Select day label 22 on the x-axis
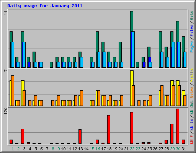The width and height of the screenshot is (196, 153). pyautogui.click(x=132, y=149)
